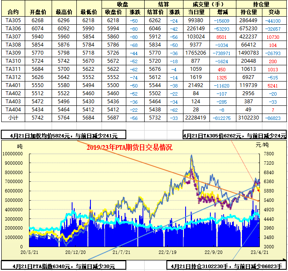Click the PTA指数6340元 text box
This screenshot has width=288, height=271.
coord(63,266)
